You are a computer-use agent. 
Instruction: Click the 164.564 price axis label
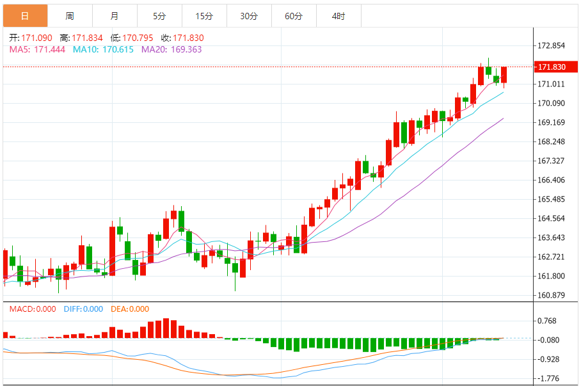(552, 218)
